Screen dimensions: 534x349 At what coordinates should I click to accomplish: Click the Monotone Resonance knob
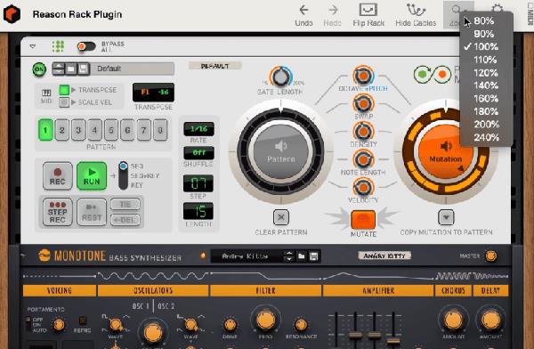[x=301, y=325]
